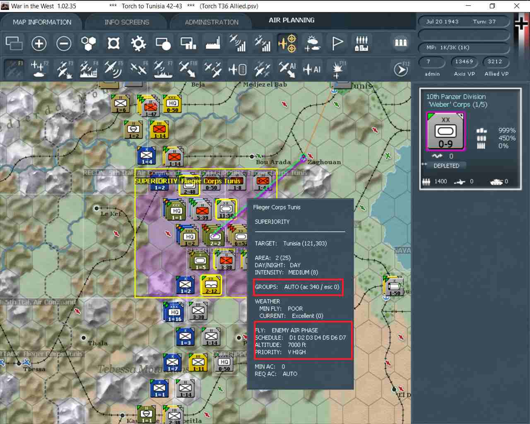Click the Axis VP value 13469

point(464,62)
